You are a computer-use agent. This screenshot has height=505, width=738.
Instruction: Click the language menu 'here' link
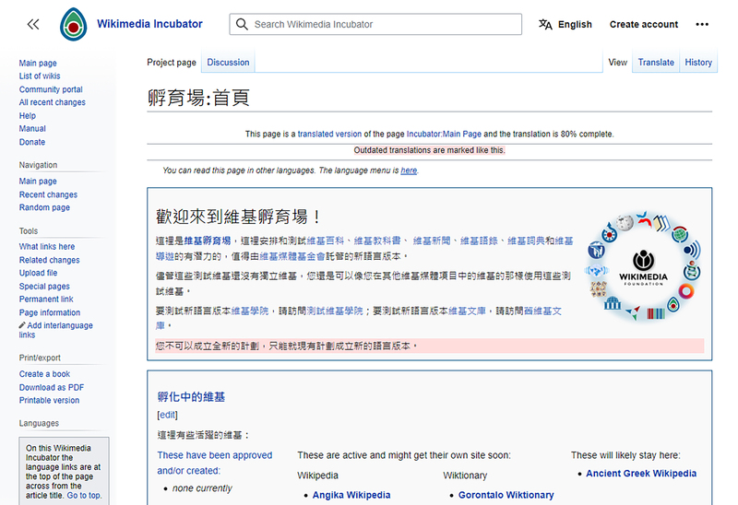[x=409, y=170]
